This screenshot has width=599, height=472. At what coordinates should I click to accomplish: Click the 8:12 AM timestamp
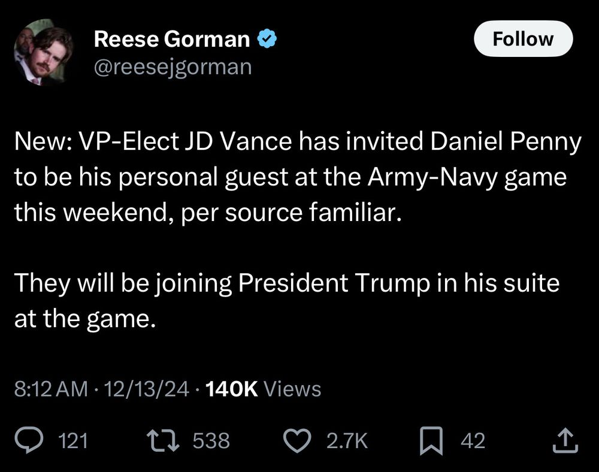tap(51, 389)
